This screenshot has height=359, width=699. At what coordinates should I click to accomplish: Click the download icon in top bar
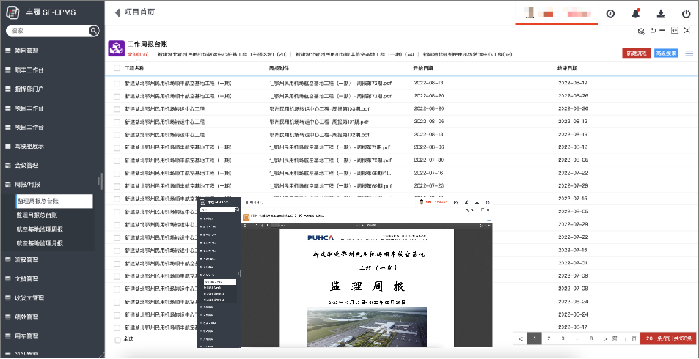click(661, 14)
